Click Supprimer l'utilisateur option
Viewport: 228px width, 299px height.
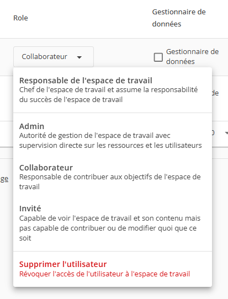pos(113,269)
